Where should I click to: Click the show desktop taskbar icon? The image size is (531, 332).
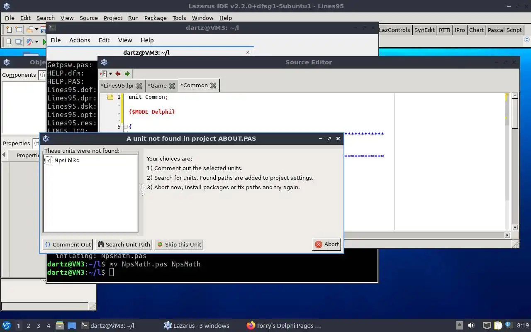(72, 326)
